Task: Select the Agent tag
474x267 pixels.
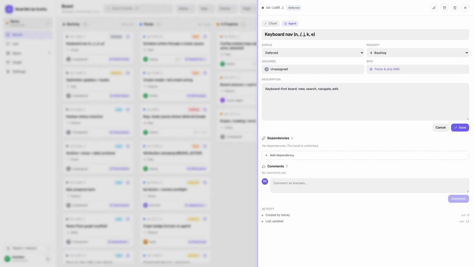Action: pos(290,23)
